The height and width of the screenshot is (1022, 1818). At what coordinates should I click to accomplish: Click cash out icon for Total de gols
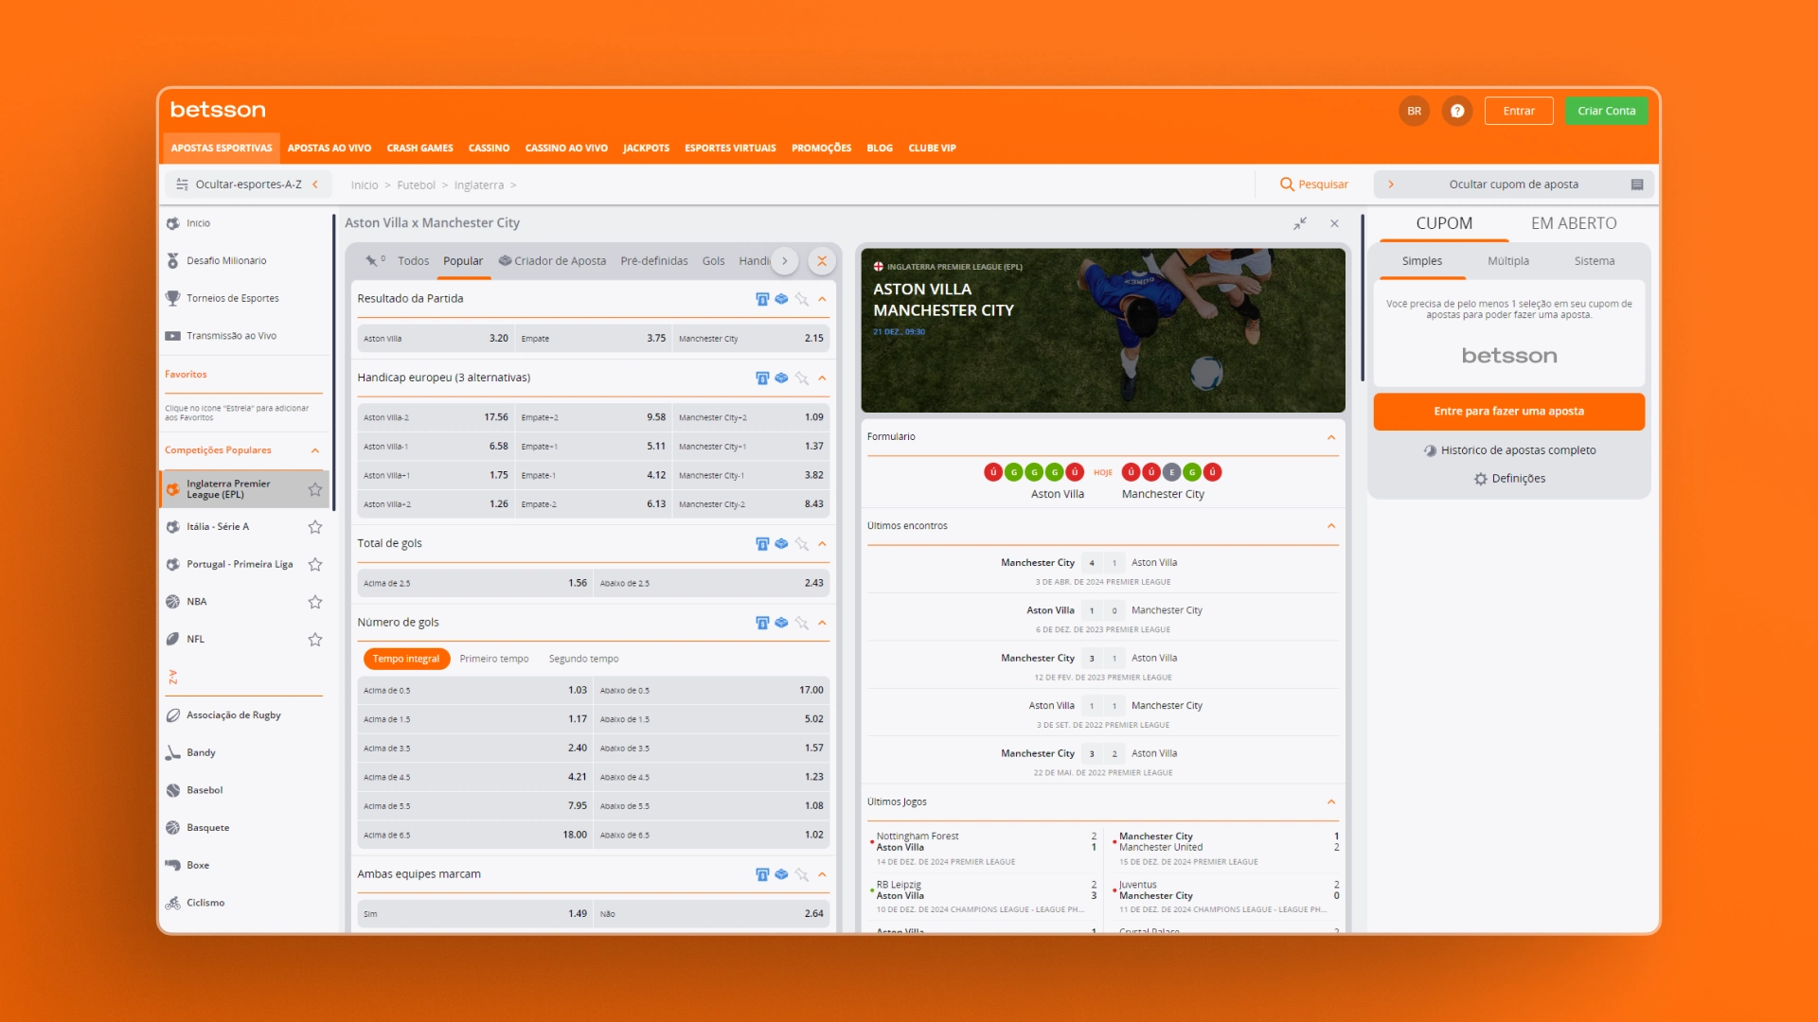click(x=762, y=543)
